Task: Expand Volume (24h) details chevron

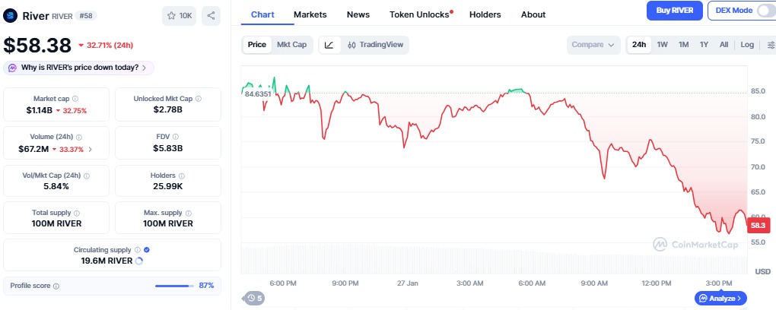Action: (x=91, y=149)
